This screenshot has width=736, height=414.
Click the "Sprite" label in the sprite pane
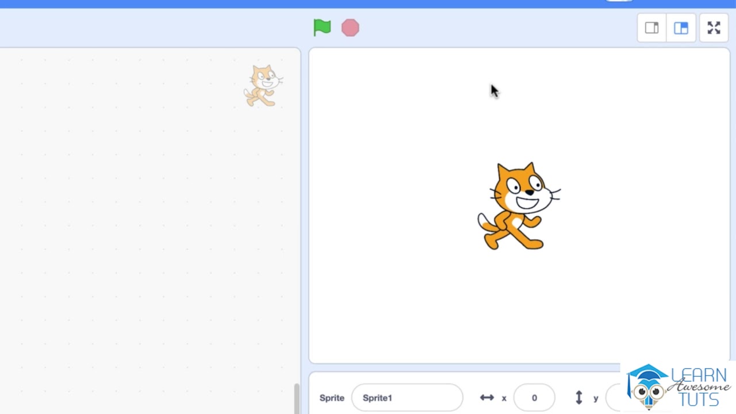coord(332,398)
